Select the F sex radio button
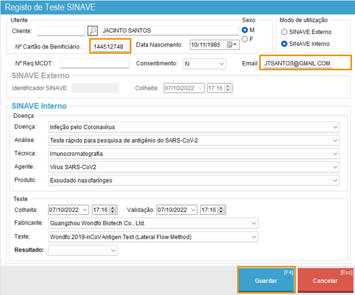 coord(245,39)
